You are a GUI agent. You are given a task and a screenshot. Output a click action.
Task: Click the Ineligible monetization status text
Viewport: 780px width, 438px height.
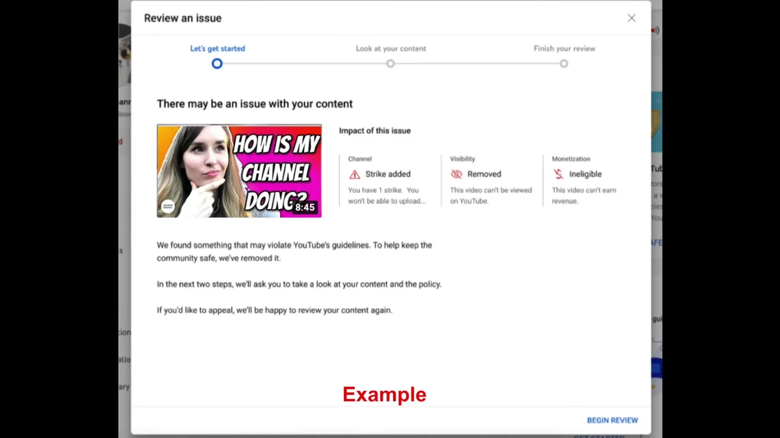pyautogui.click(x=585, y=174)
